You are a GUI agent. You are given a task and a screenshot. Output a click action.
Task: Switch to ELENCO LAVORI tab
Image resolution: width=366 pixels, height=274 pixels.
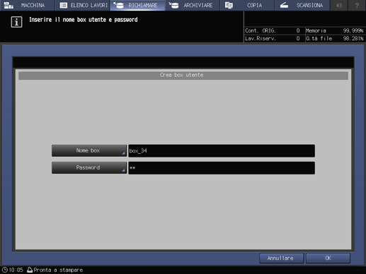pyautogui.click(x=83, y=5)
